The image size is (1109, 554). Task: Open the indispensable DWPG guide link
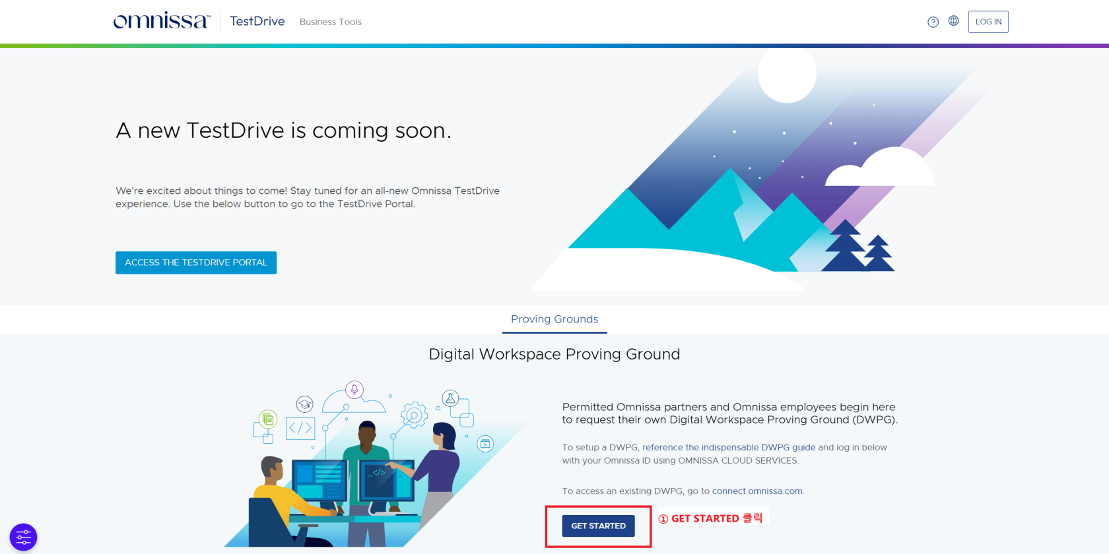tap(729, 447)
